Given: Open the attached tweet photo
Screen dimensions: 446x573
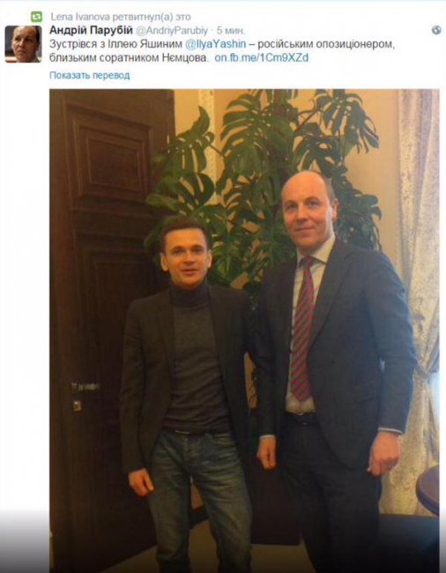Looking at the screenshot, I should point(244,331).
